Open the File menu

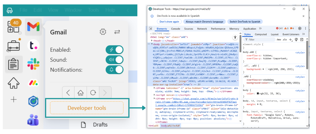pos(24,10)
